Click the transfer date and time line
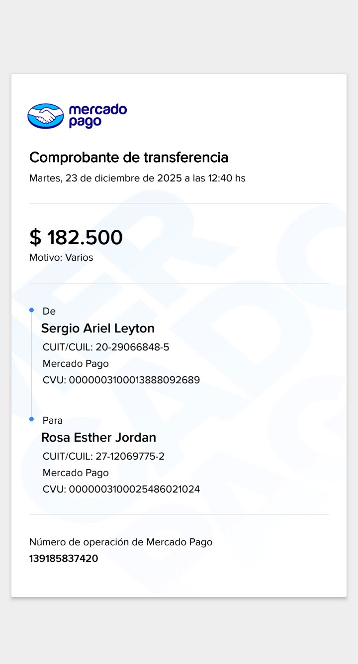This screenshot has height=664, width=358. pyautogui.click(x=137, y=178)
